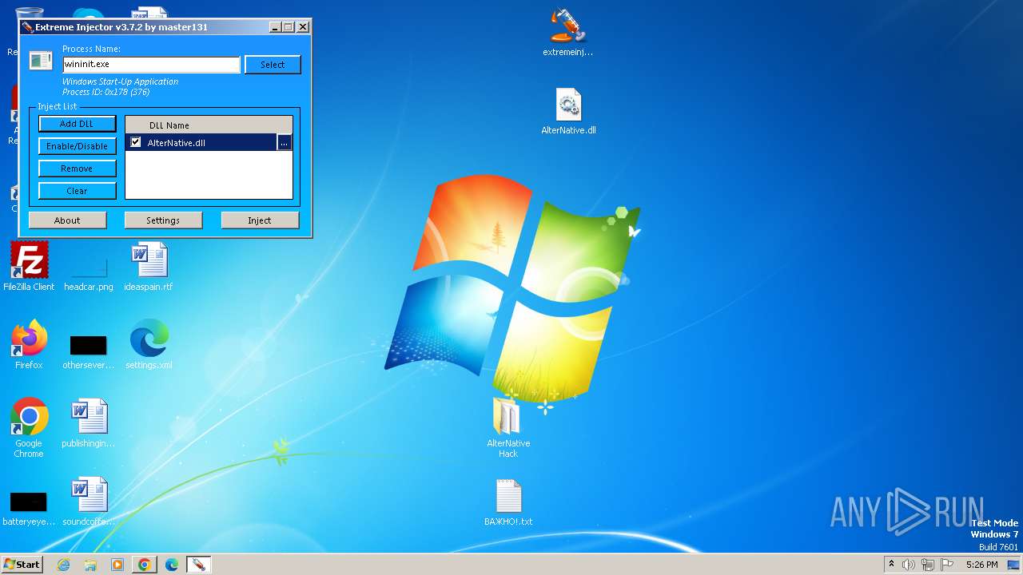Select the ideaspain.rtf document

click(149, 267)
